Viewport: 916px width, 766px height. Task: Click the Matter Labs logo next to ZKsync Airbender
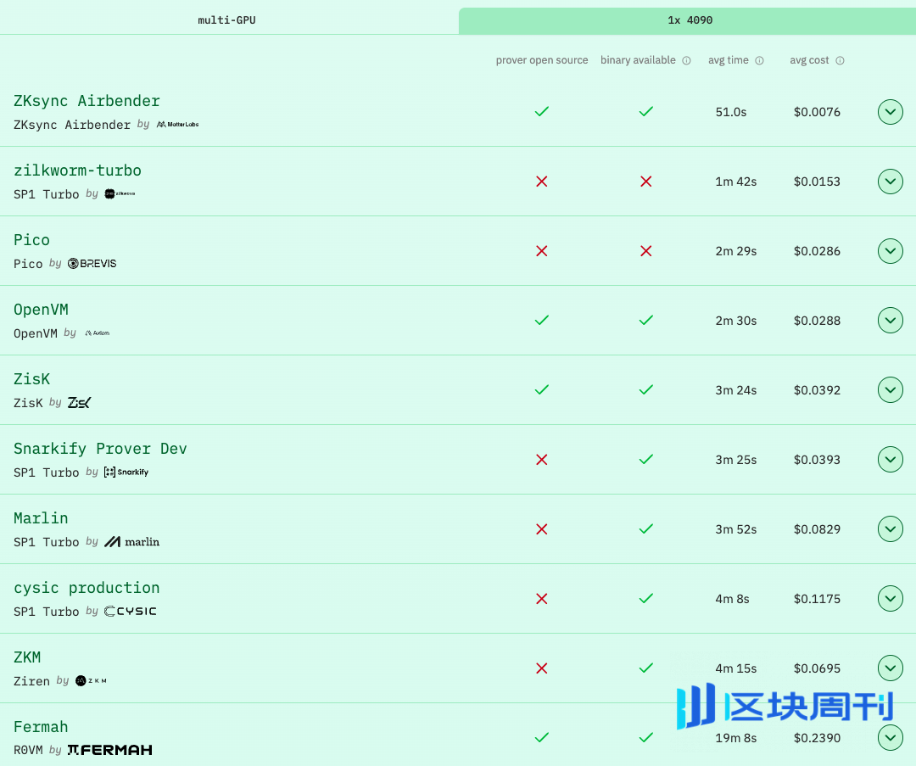(177, 124)
